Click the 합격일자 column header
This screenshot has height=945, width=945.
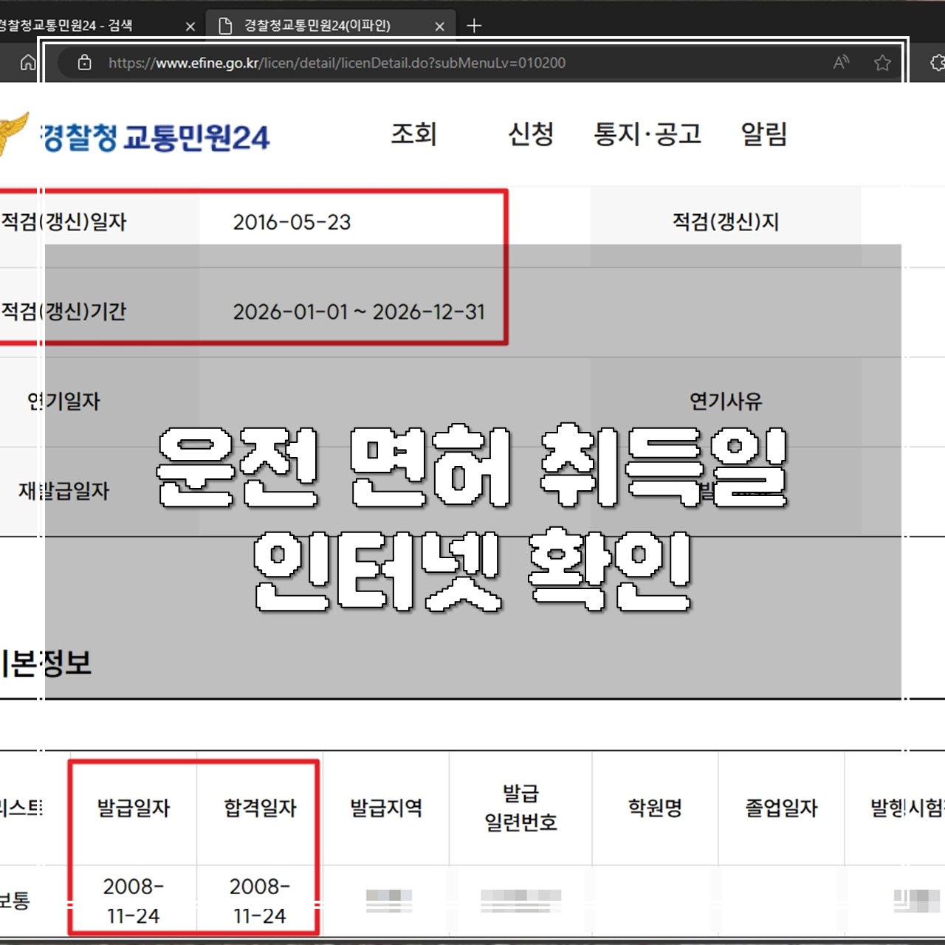(x=260, y=808)
